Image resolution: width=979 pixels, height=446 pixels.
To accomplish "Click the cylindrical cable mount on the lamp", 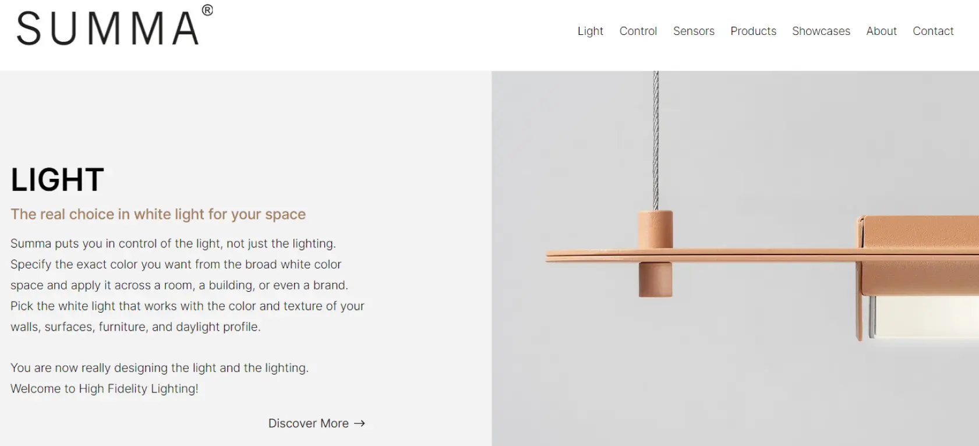I will (x=656, y=229).
